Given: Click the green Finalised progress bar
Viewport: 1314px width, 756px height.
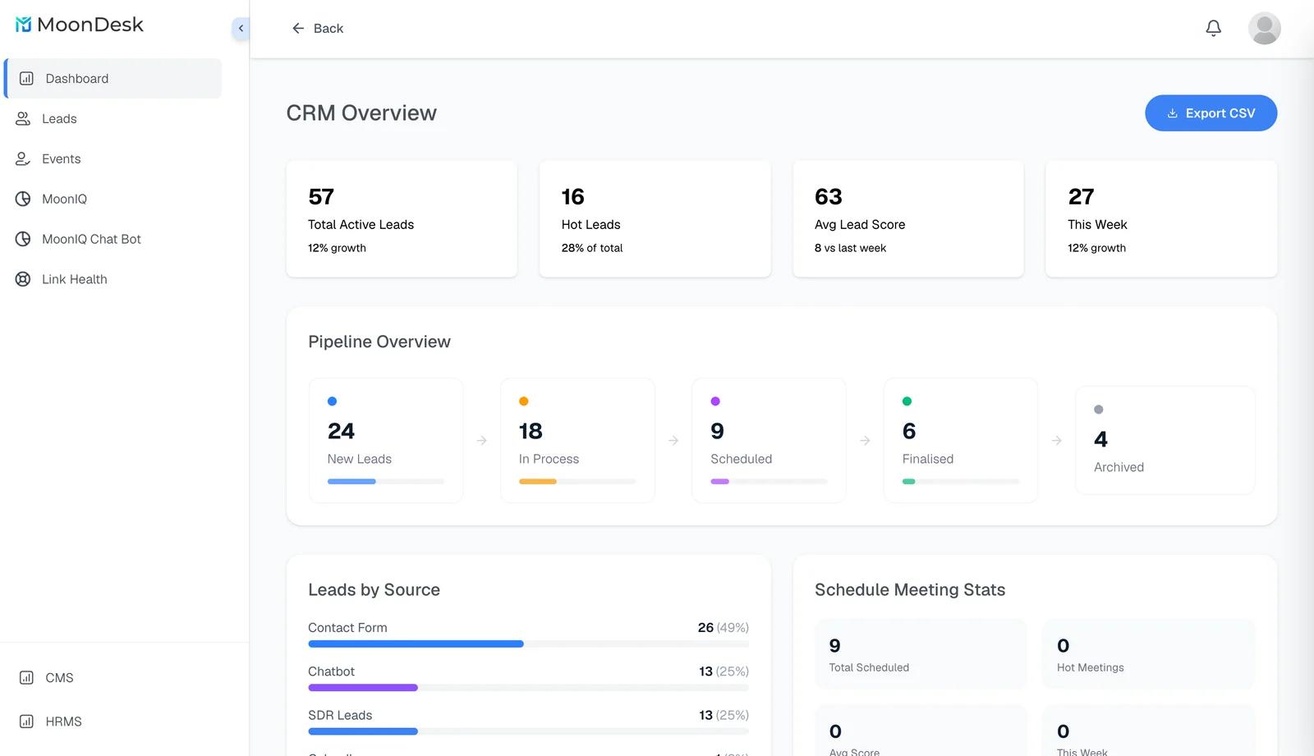Looking at the screenshot, I should [x=909, y=482].
